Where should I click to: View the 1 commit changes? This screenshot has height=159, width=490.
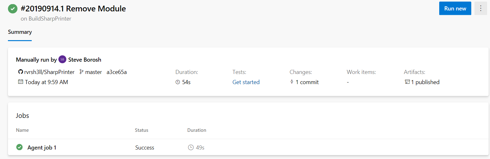coord(307,82)
